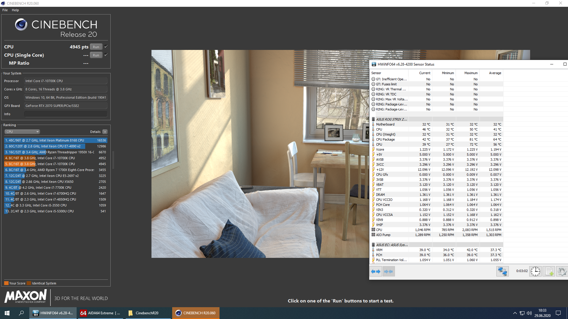Open the Ranking CPU dropdown
The height and width of the screenshot is (319, 568).
(22, 132)
